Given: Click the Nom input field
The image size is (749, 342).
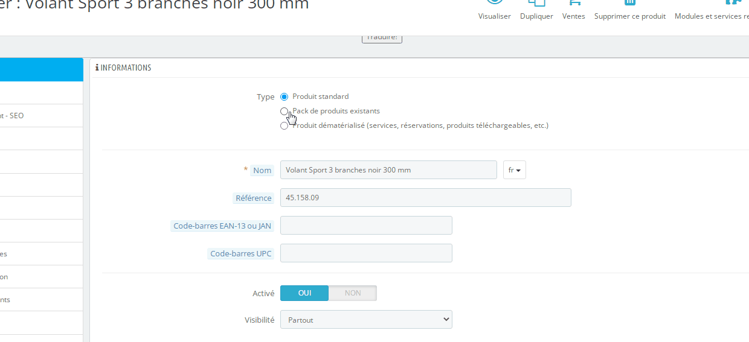Looking at the screenshot, I should pos(388,169).
